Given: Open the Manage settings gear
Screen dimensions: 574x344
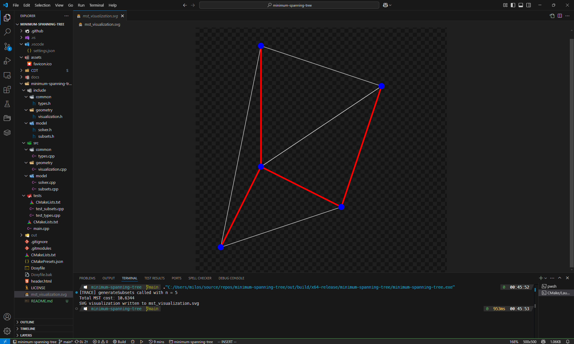Looking at the screenshot, I should 7,331.
